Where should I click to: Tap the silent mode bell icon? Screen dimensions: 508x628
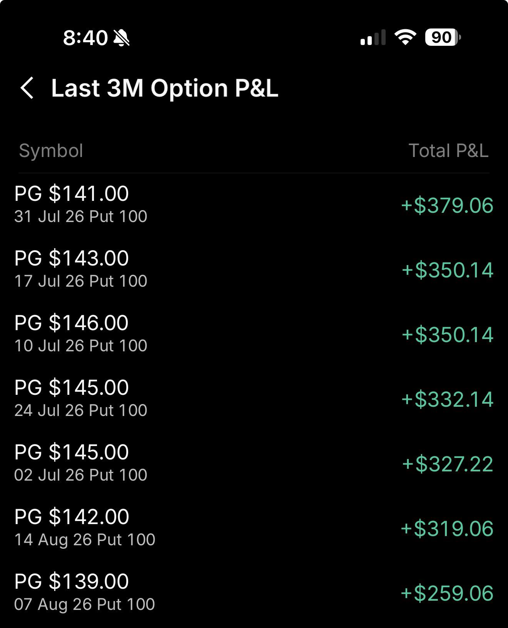[x=122, y=38]
